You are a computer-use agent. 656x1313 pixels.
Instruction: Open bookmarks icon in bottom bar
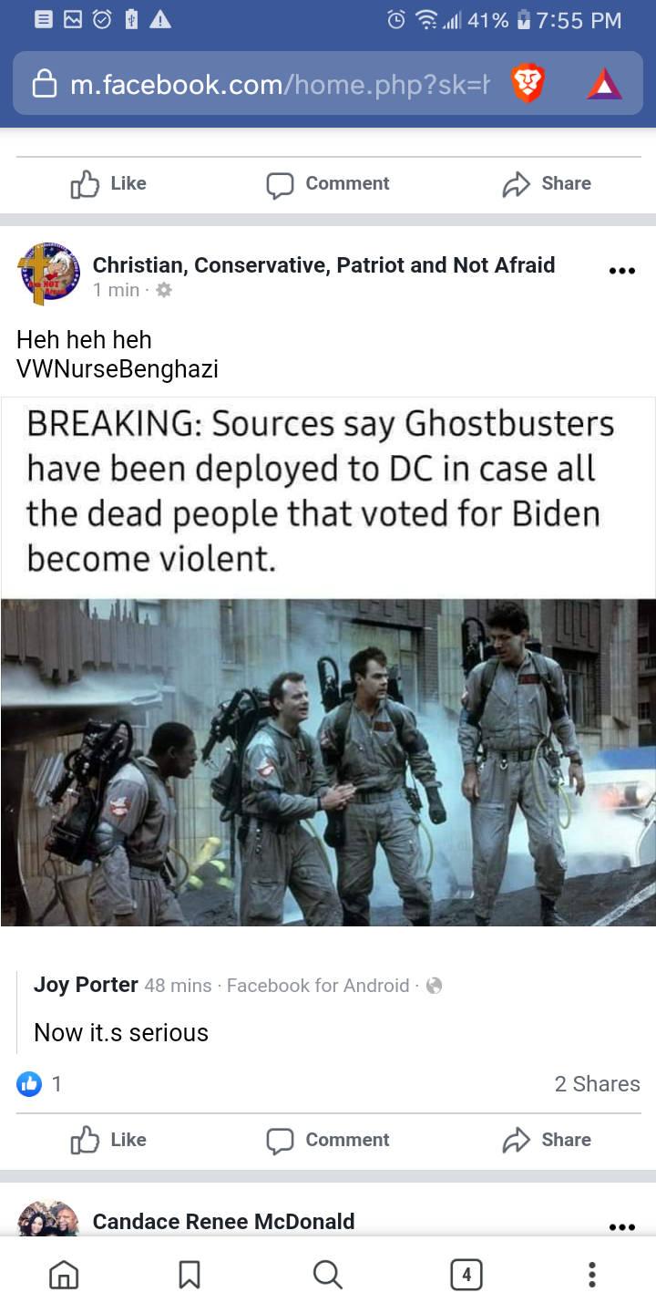[190, 1274]
